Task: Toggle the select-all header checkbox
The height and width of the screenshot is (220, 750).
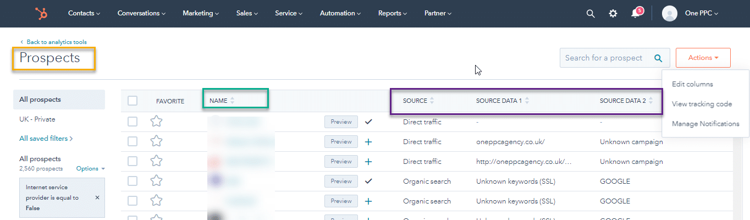Action: (x=133, y=101)
